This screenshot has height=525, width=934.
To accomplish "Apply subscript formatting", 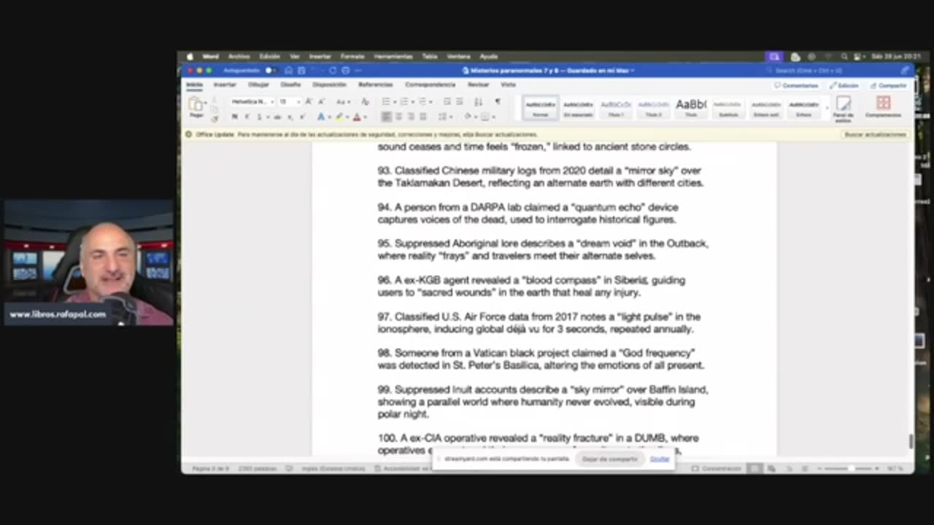I will coord(290,117).
